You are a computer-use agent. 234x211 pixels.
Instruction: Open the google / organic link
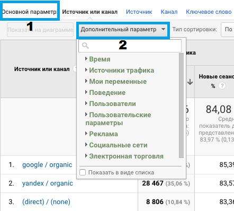pyautogui.click(x=47, y=165)
